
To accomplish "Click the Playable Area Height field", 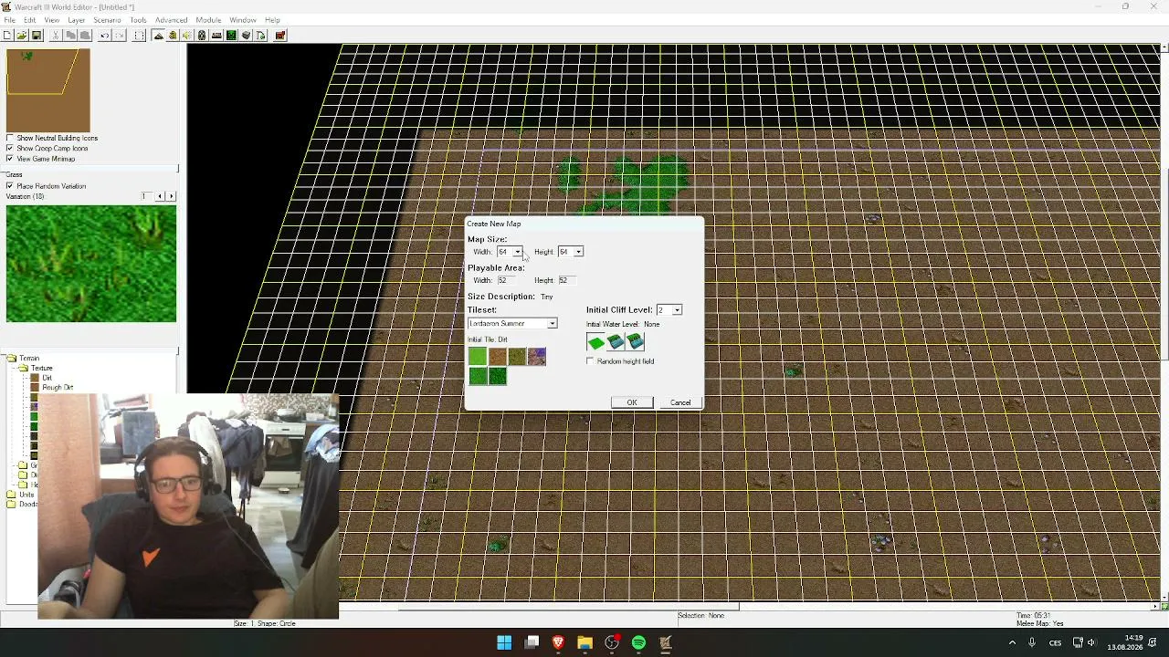I will (x=567, y=280).
